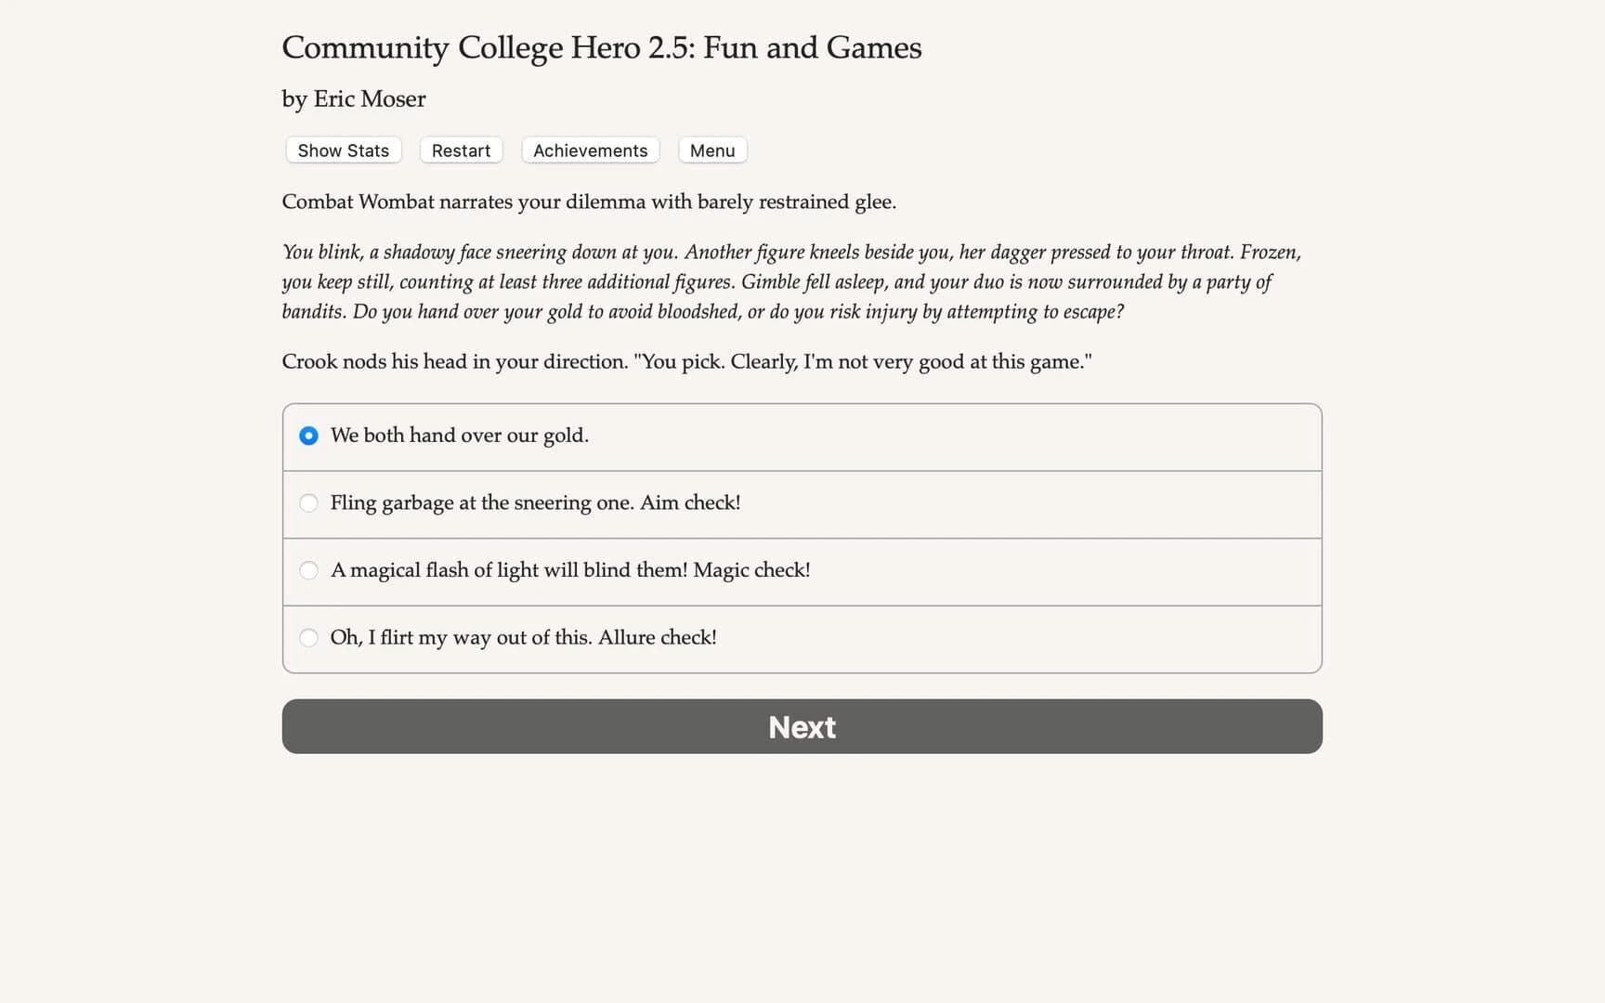
Task: Enable the Magic check blinding option
Action: click(308, 570)
